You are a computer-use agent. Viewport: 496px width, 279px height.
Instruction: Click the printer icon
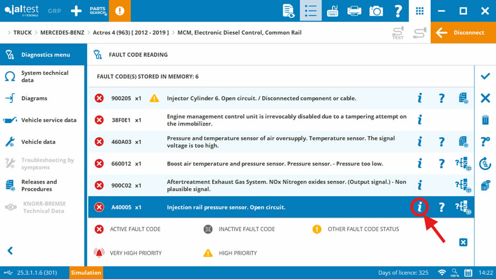point(354,11)
